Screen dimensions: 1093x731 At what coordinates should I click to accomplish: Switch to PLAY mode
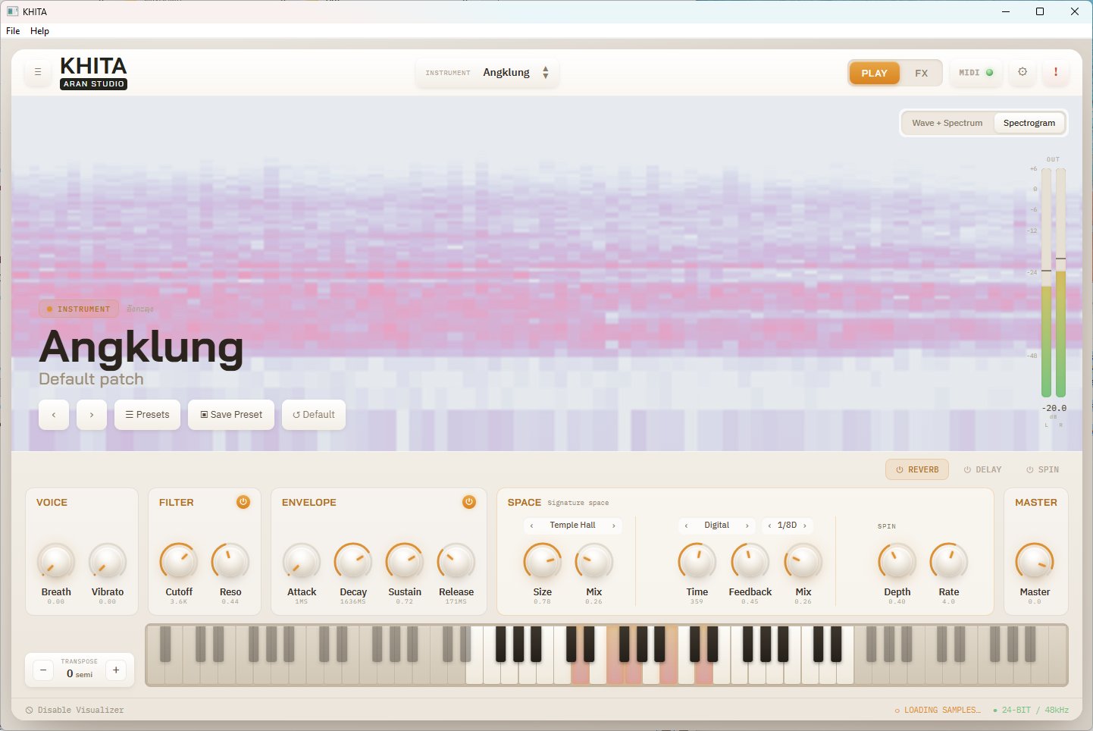coord(874,73)
